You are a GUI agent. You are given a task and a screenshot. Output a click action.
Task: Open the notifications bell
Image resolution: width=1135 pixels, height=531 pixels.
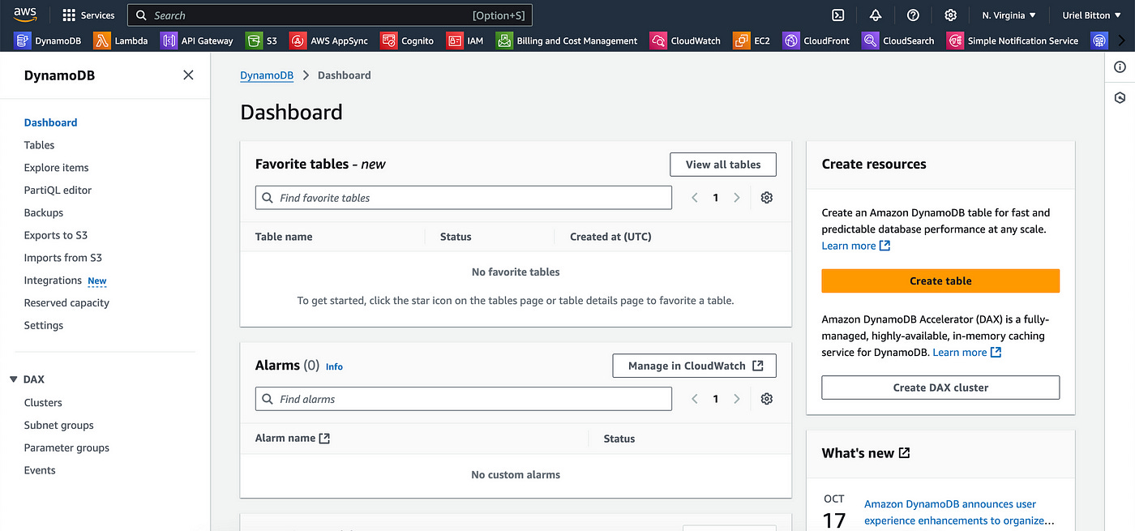[x=876, y=15]
